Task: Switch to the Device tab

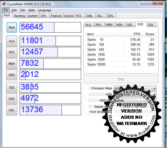Action: [x=69, y=16]
